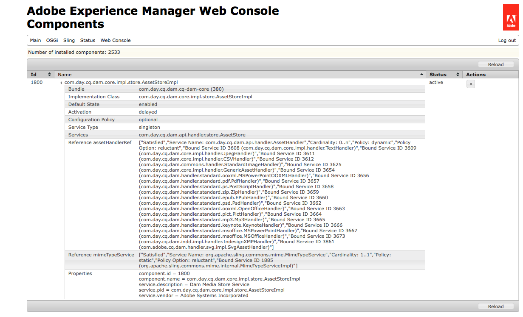The width and height of the screenshot is (523, 317).
Task: Click the component Id 1800 cell
Action: [37, 82]
